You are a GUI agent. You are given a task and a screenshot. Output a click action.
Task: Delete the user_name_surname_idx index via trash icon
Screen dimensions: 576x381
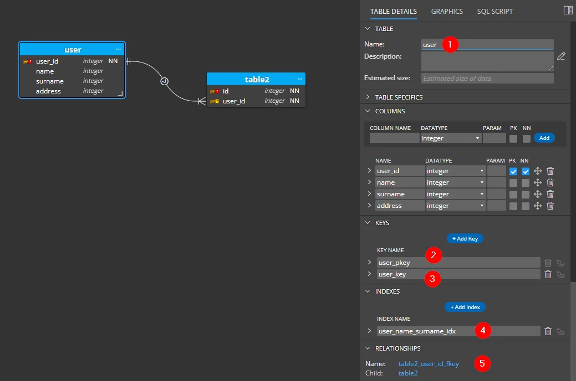click(x=548, y=331)
